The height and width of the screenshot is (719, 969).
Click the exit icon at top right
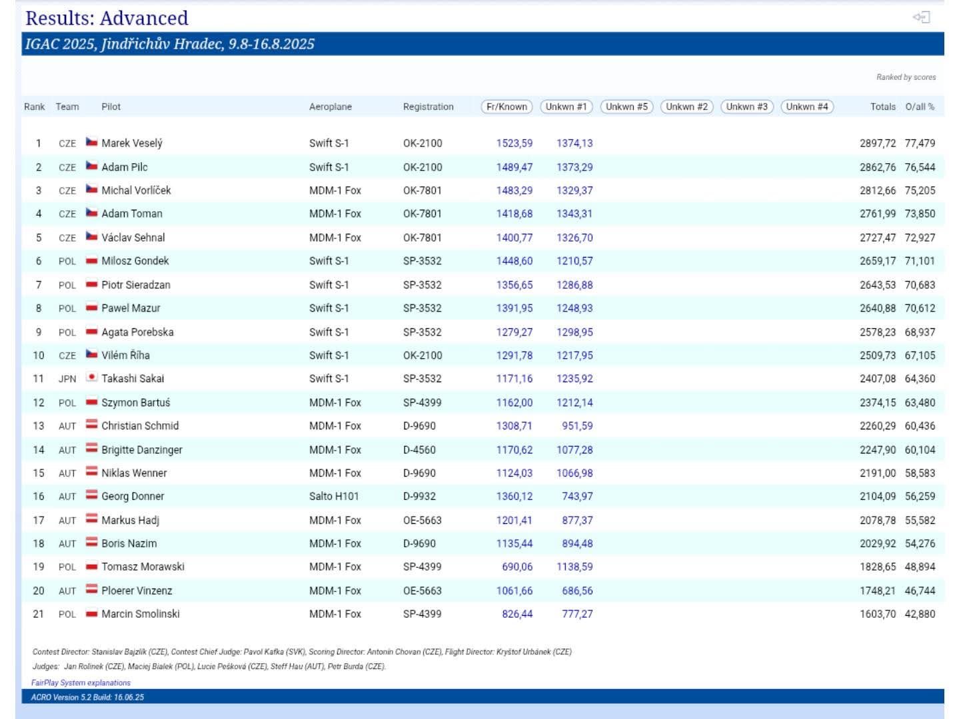[x=921, y=17]
